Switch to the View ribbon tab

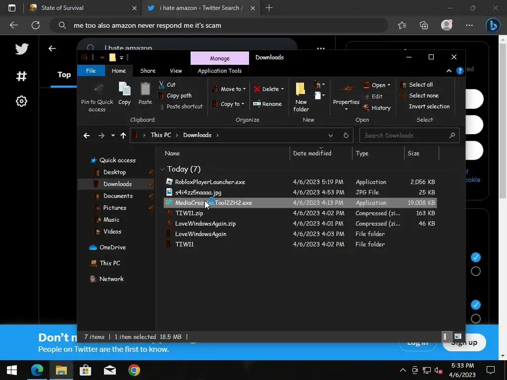pyautogui.click(x=176, y=71)
